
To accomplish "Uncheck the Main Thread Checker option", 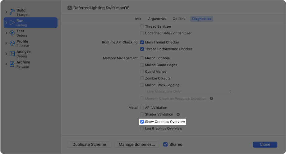I will point(142,42).
